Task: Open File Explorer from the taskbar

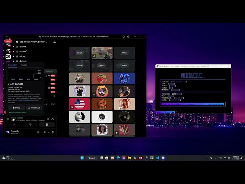Action: coord(129,158)
